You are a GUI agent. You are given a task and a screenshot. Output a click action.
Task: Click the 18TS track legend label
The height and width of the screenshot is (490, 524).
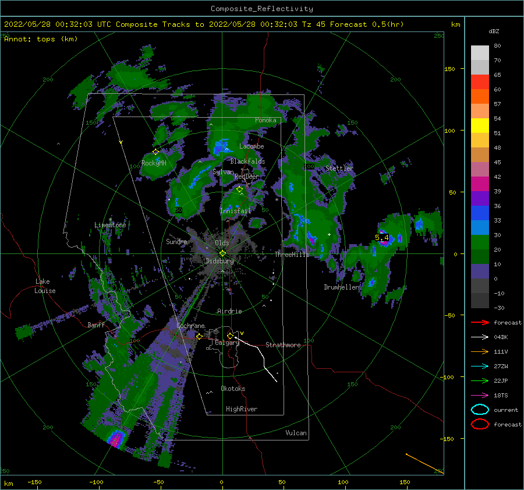(501, 396)
